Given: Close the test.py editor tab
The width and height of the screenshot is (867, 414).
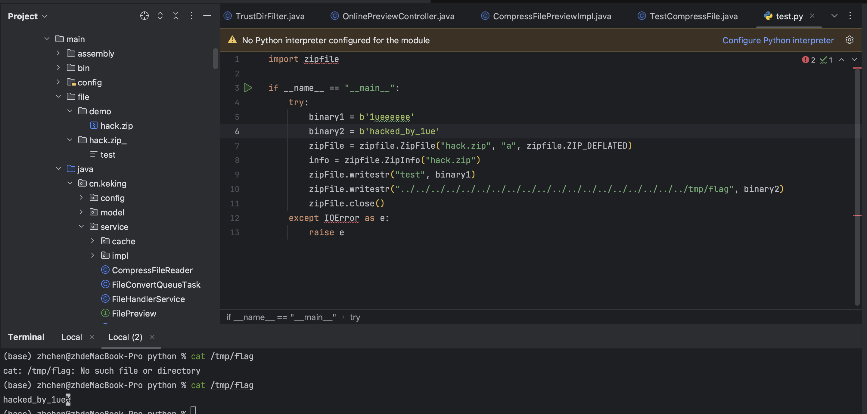Looking at the screenshot, I should [x=812, y=16].
